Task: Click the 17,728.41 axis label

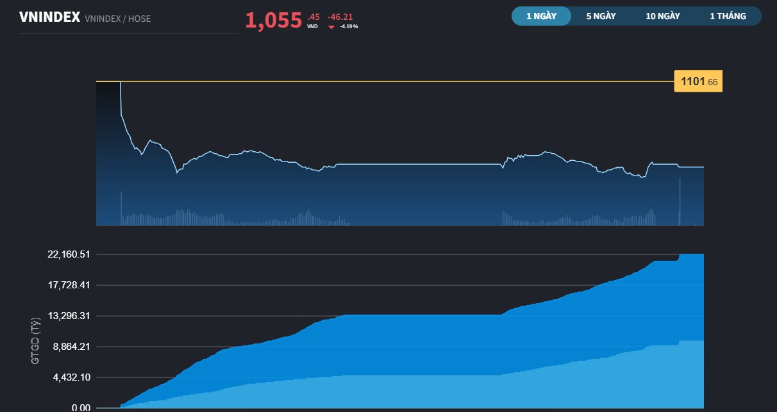Action: click(x=67, y=285)
